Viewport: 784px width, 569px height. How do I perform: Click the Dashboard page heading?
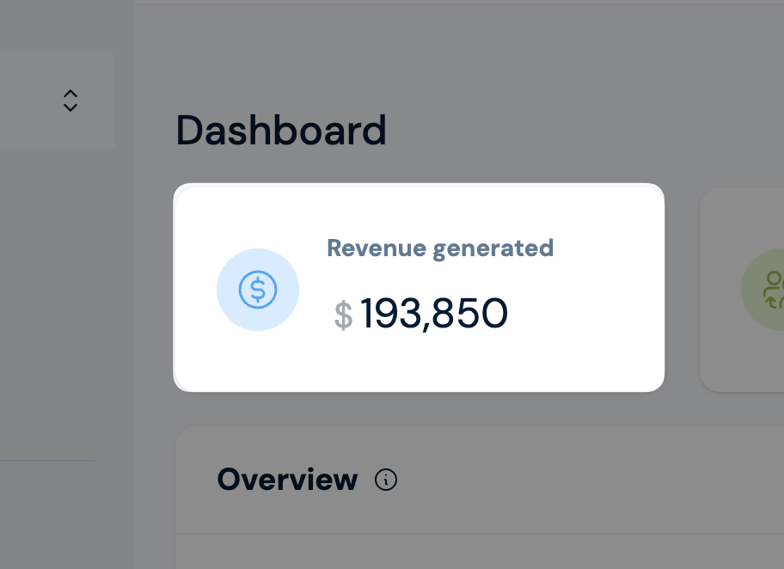coord(281,130)
